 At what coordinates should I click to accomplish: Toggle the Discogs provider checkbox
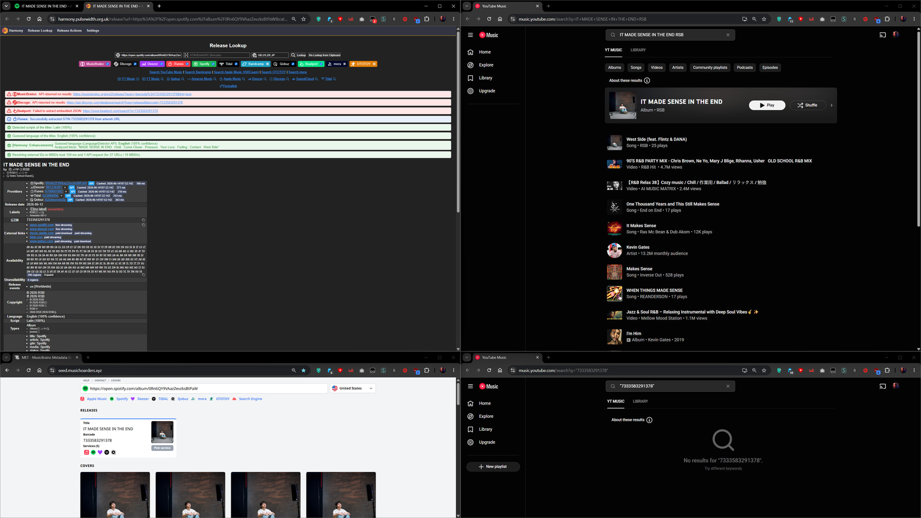coord(135,64)
